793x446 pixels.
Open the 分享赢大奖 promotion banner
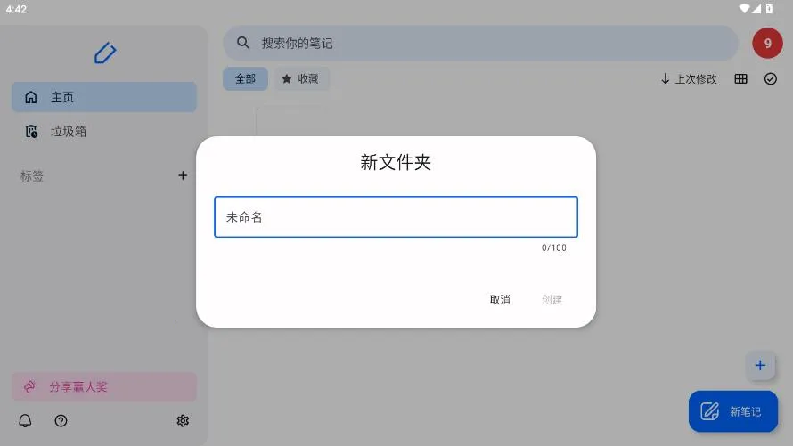104,387
